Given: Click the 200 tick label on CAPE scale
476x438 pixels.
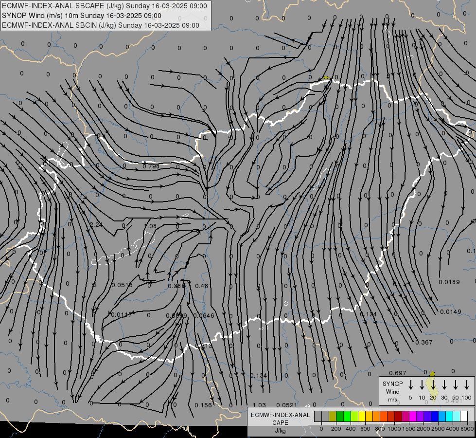Looking at the screenshot, I should (336, 429).
